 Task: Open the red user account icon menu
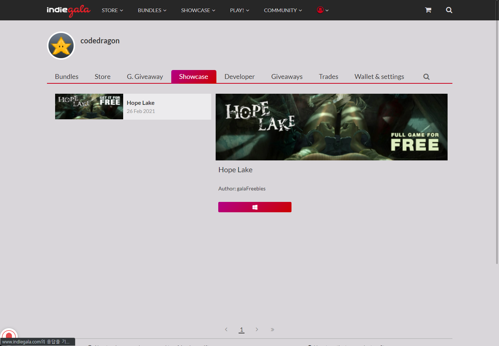pos(323,10)
